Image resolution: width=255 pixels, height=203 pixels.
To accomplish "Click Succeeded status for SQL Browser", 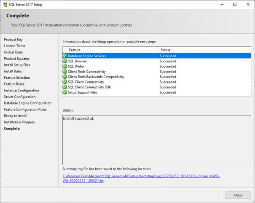I will pos(168,61).
